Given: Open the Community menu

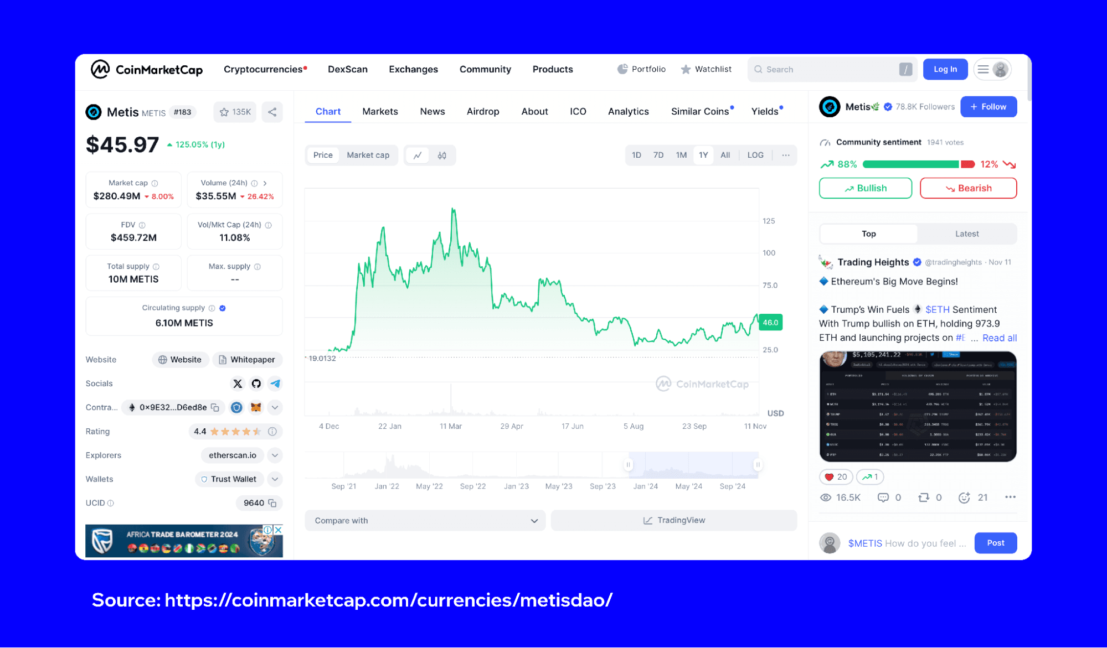Looking at the screenshot, I should pyautogui.click(x=485, y=69).
